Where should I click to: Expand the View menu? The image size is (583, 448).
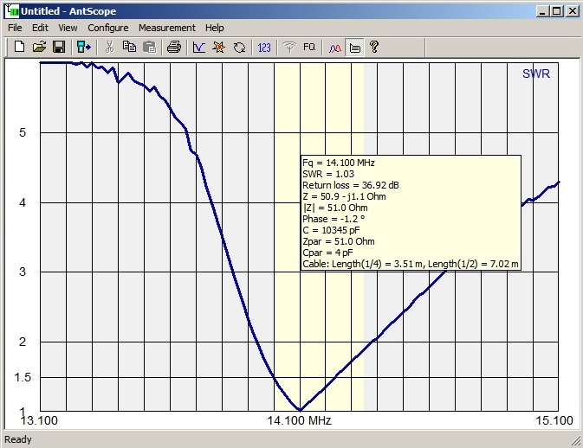[68, 28]
